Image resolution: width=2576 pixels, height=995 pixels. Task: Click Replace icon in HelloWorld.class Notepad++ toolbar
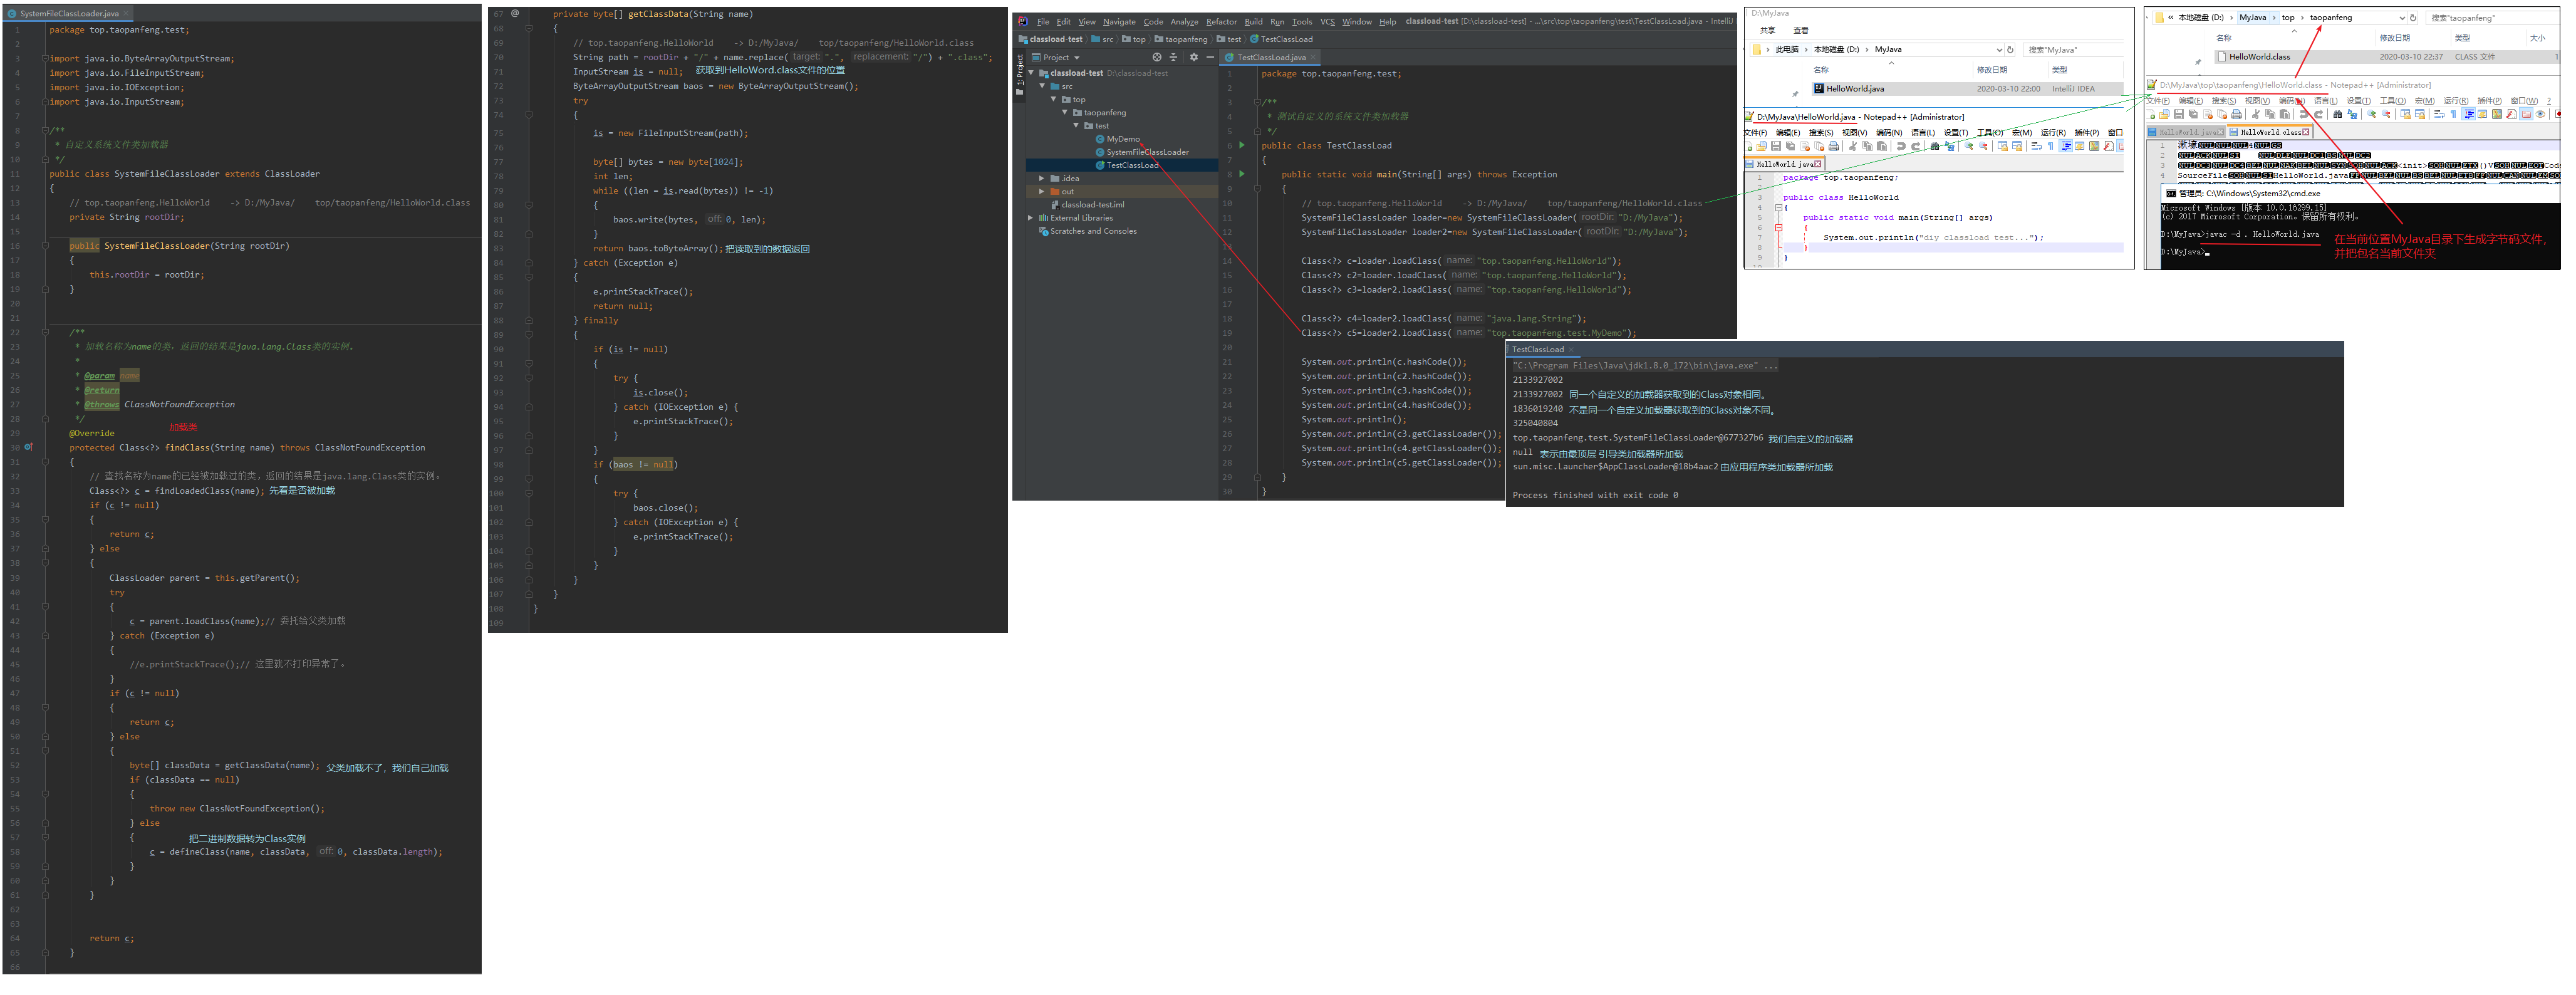click(x=2353, y=114)
